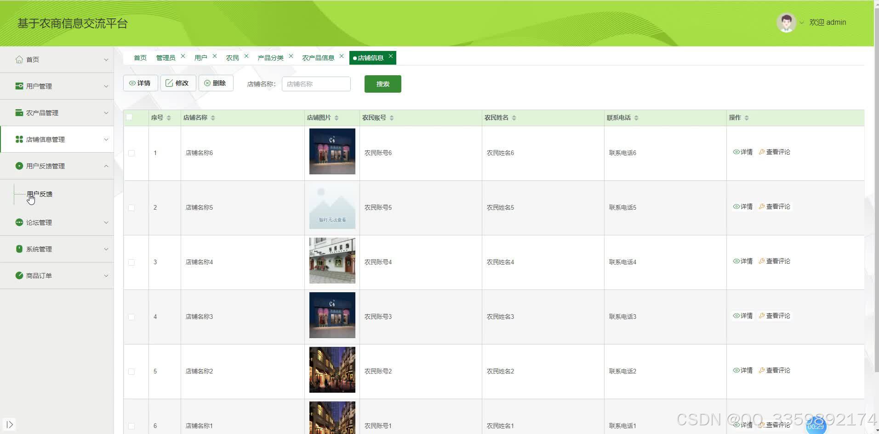
Task: Click the green 搜索 button
Action: point(382,84)
